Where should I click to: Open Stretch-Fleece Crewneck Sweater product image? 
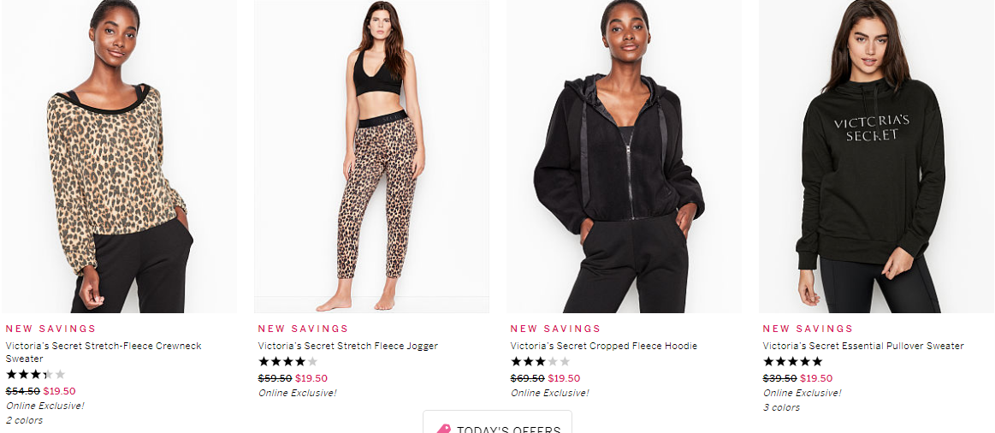click(119, 157)
